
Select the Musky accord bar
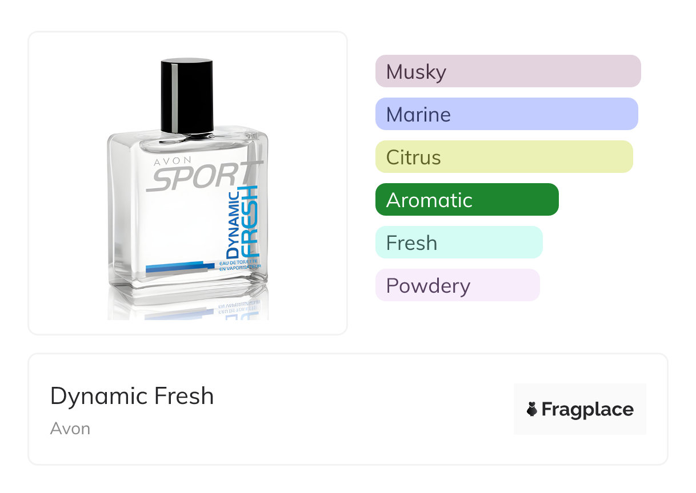pyautogui.click(x=507, y=71)
